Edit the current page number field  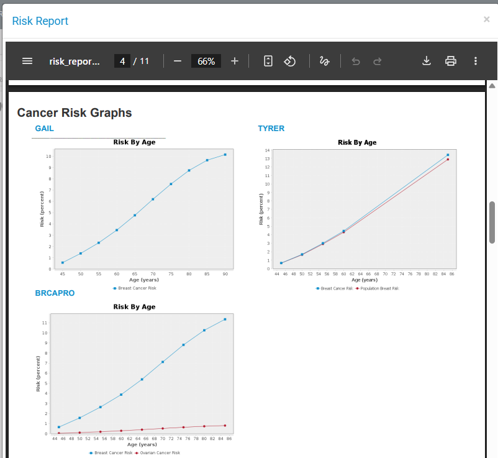[122, 61]
